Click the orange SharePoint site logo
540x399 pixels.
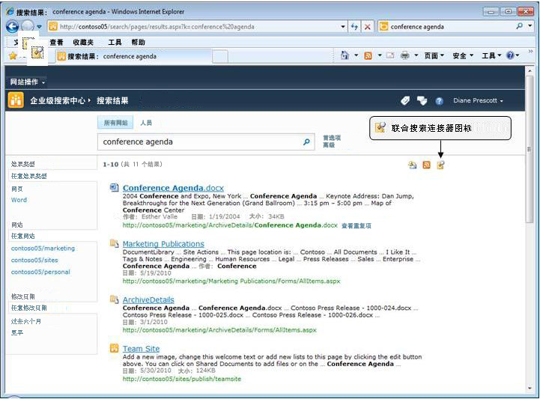pos(16,100)
